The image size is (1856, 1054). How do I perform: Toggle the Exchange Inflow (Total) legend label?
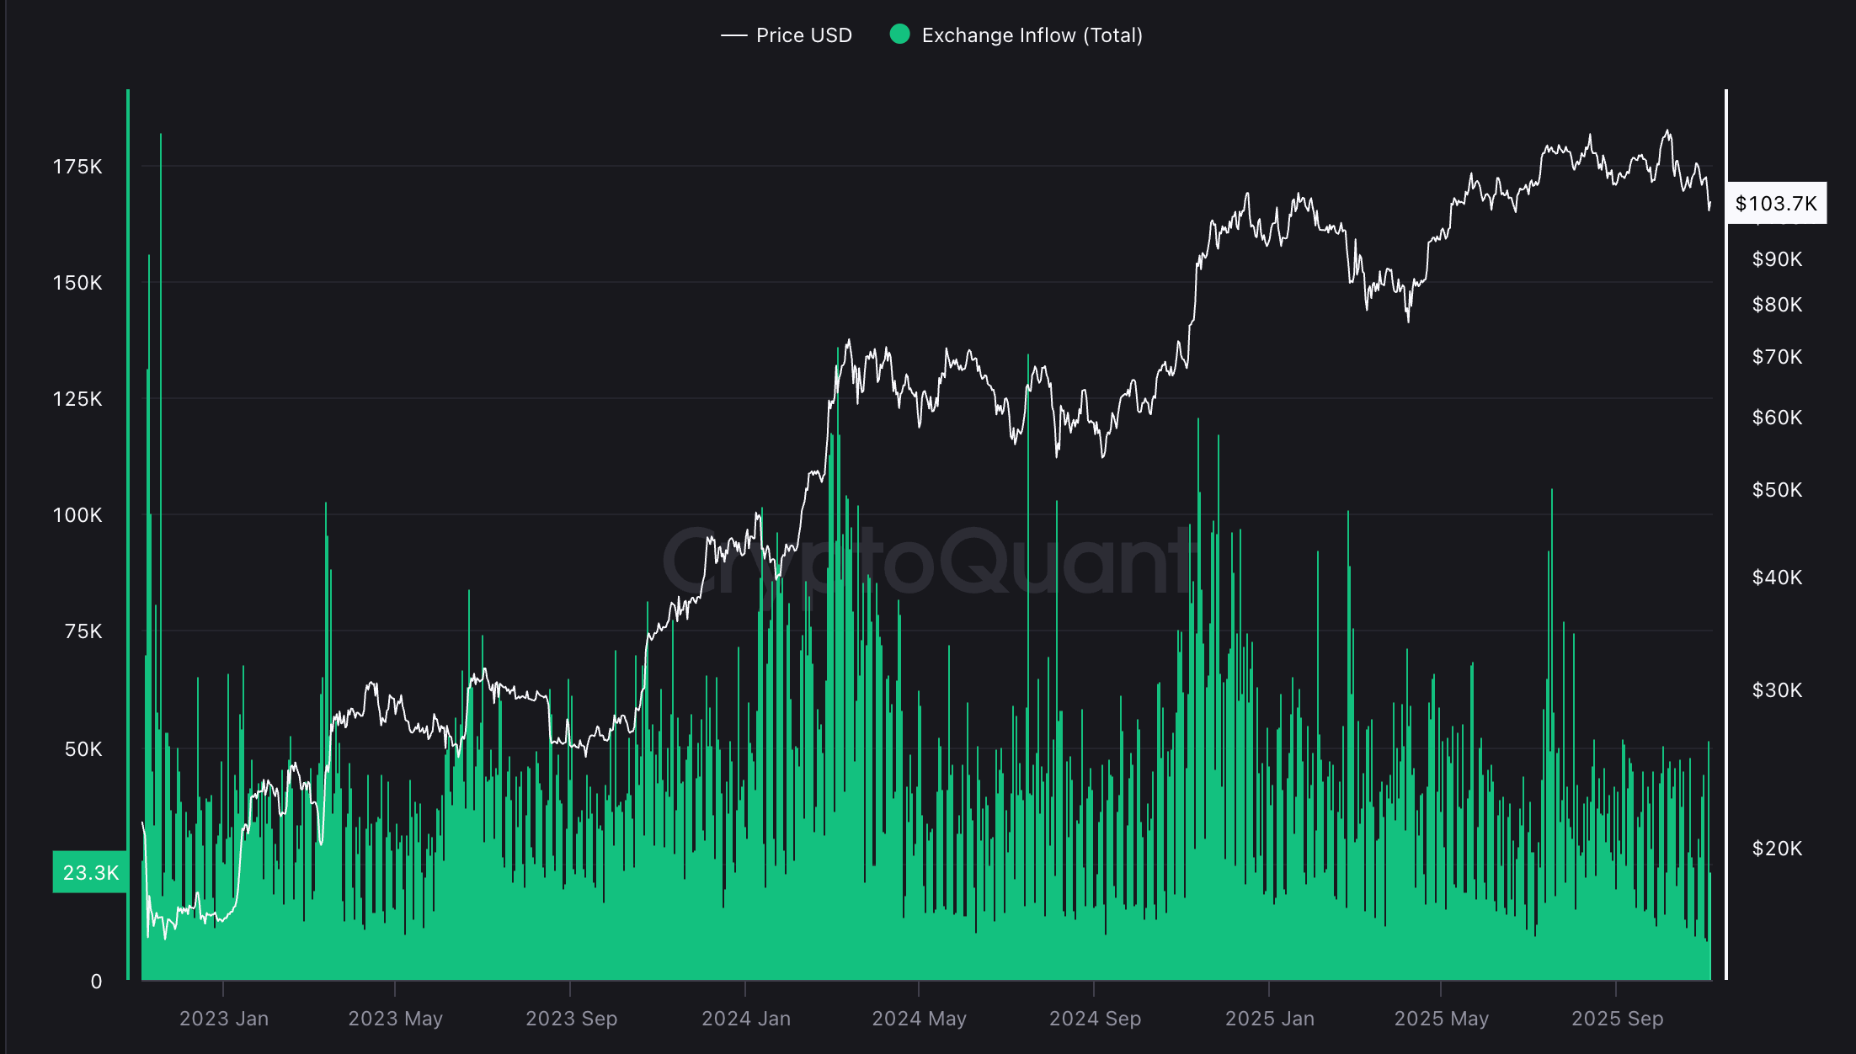click(1032, 35)
